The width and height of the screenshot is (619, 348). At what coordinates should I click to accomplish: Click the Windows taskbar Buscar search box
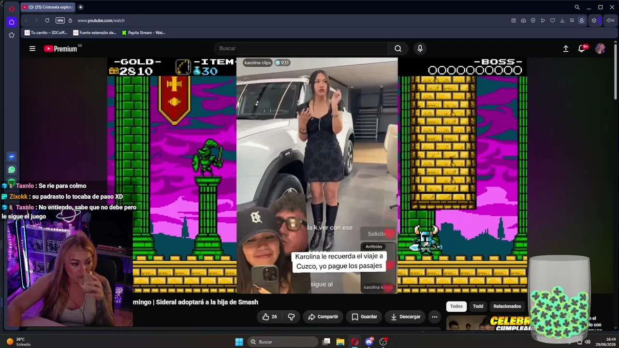[x=283, y=342]
